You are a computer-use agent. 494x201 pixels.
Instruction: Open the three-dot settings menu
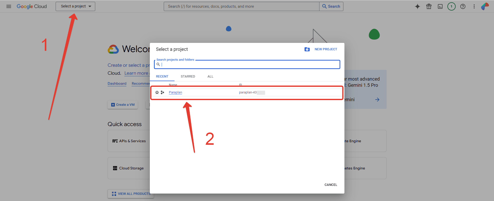point(474,6)
